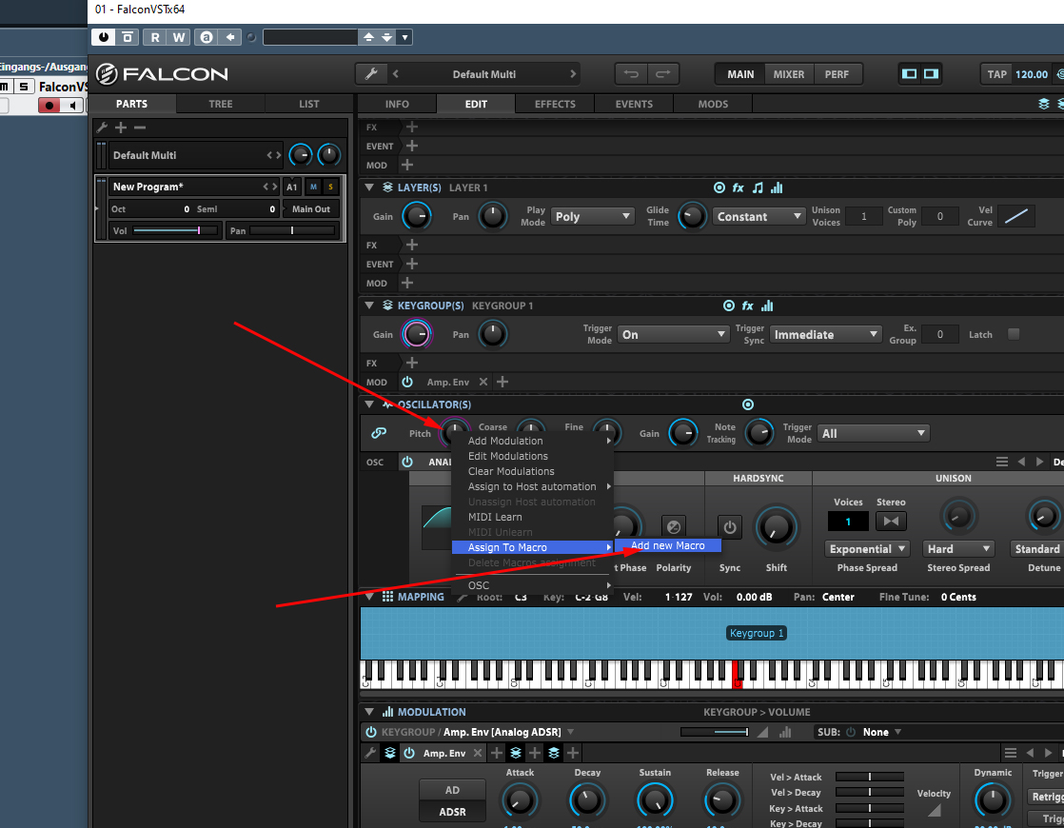Click the oscillator Polarity invert icon
The width and height of the screenshot is (1064, 828).
673,526
